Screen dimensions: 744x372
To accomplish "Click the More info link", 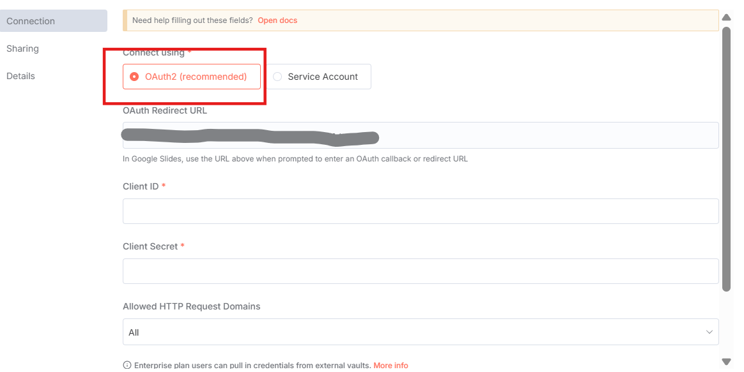I will click(391, 366).
